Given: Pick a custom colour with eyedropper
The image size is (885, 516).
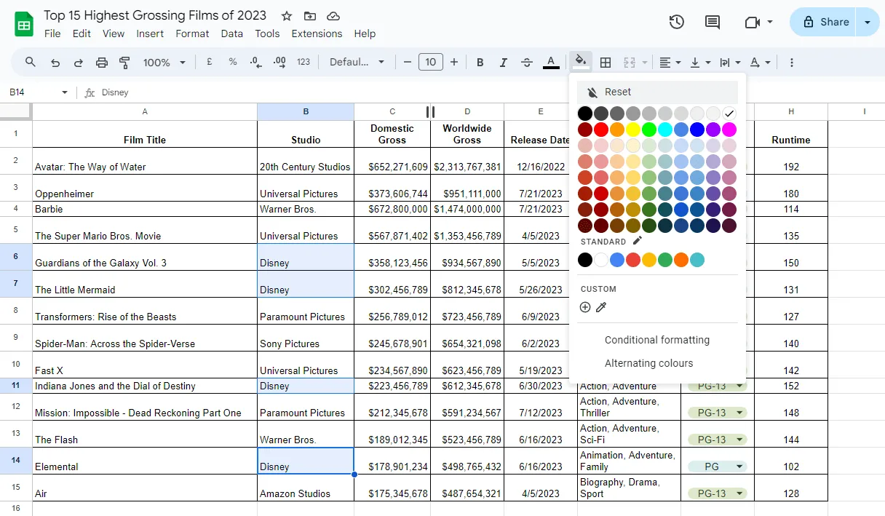Looking at the screenshot, I should pos(601,307).
